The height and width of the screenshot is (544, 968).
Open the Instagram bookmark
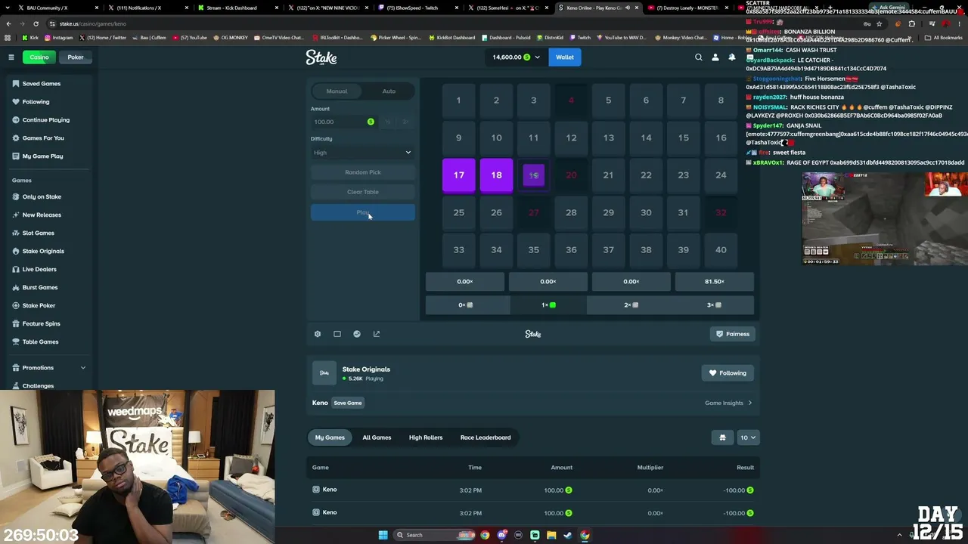click(59, 38)
